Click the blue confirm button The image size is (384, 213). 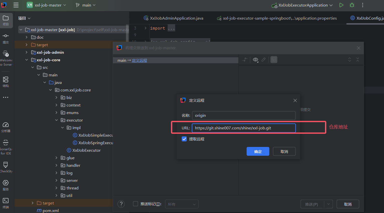258,151
